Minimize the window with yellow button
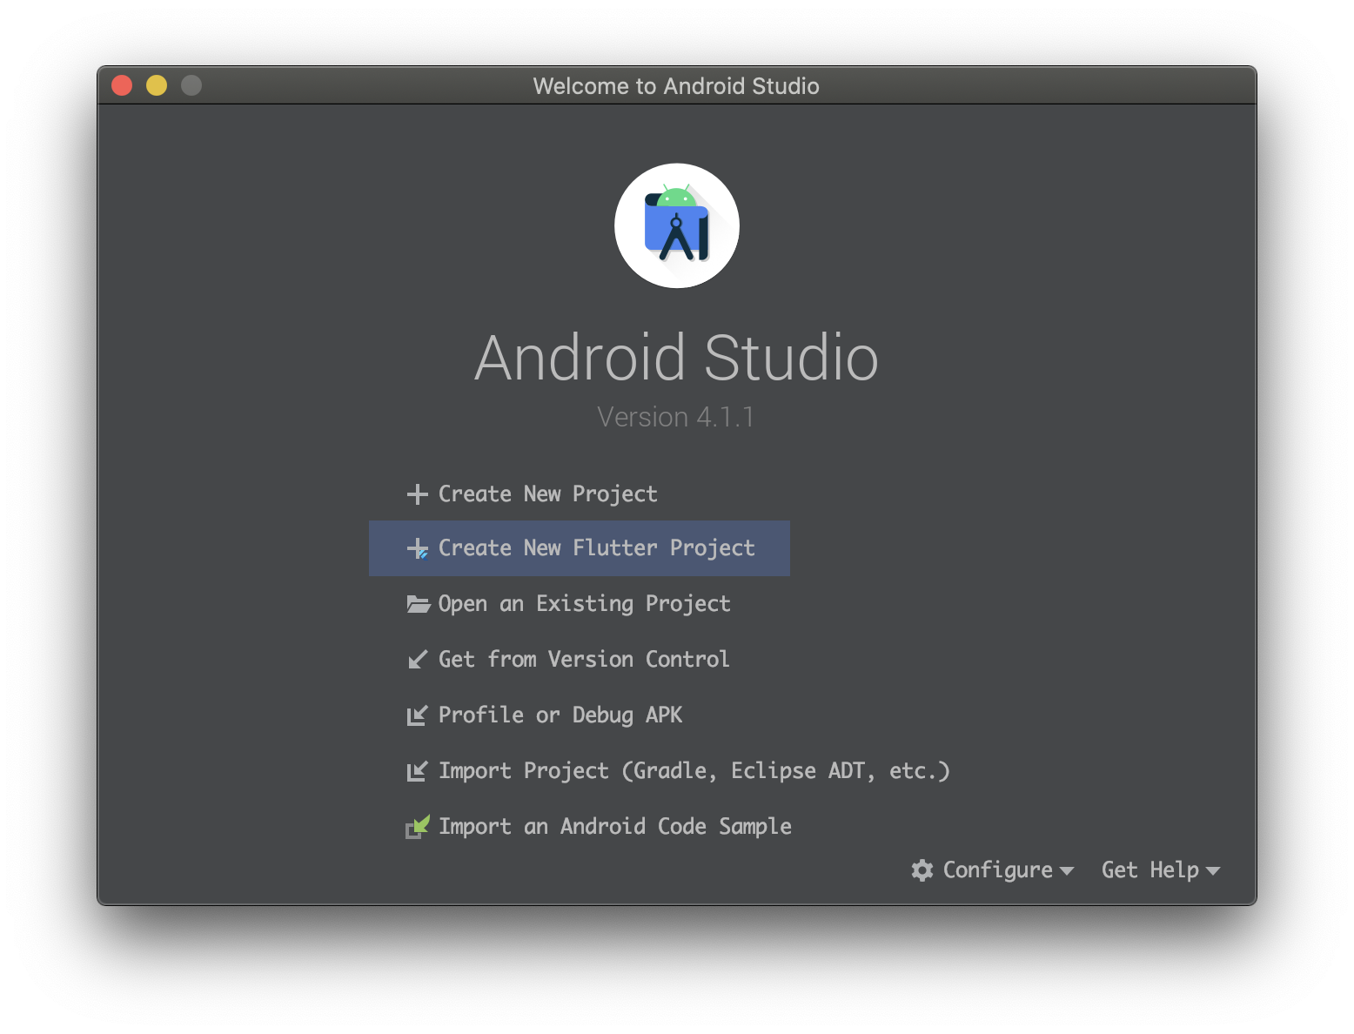Viewport: 1354px width, 1034px height. pos(157,85)
